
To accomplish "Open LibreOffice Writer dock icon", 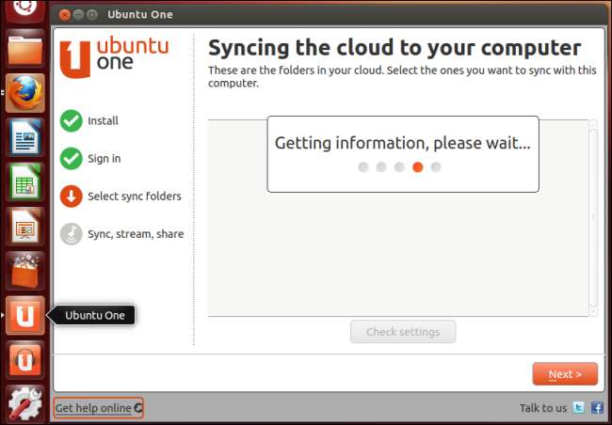I will click(x=25, y=137).
